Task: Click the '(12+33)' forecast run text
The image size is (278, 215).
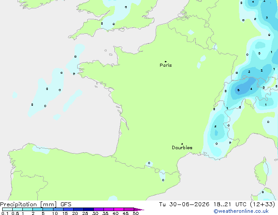Action: pyautogui.click(x=263, y=204)
